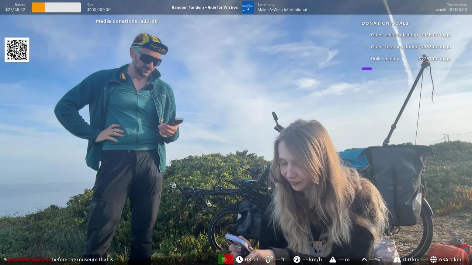Viewport: 472px width, 265px height.
Task: Click the "Benefitting" label
Action: click(x=266, y=4)
